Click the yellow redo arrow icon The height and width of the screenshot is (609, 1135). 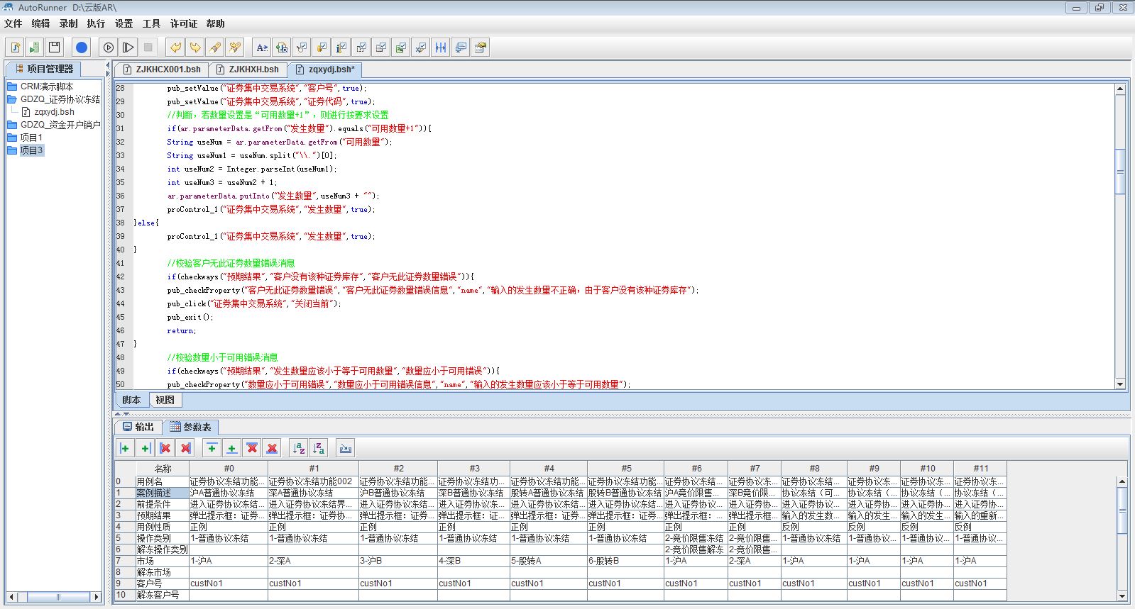pyautogui.click(x=194, y=48)
